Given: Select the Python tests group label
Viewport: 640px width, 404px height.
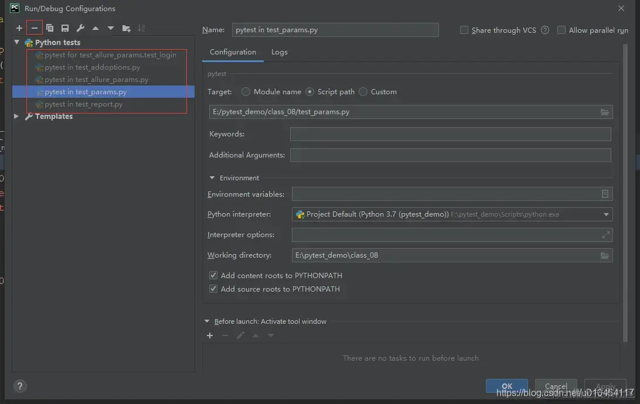Looking at the screenshot, I should click(x=57, y=42).
